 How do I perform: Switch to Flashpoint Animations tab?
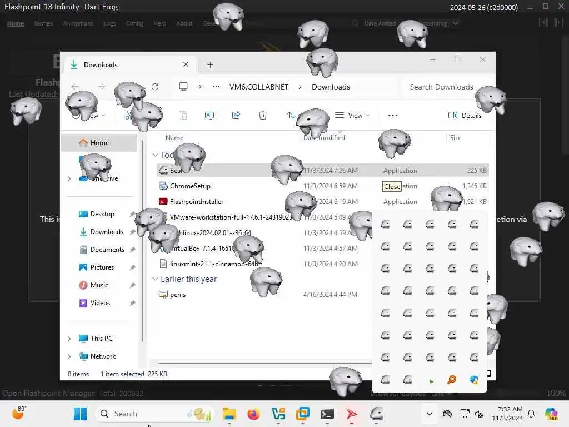click(78, 23)
